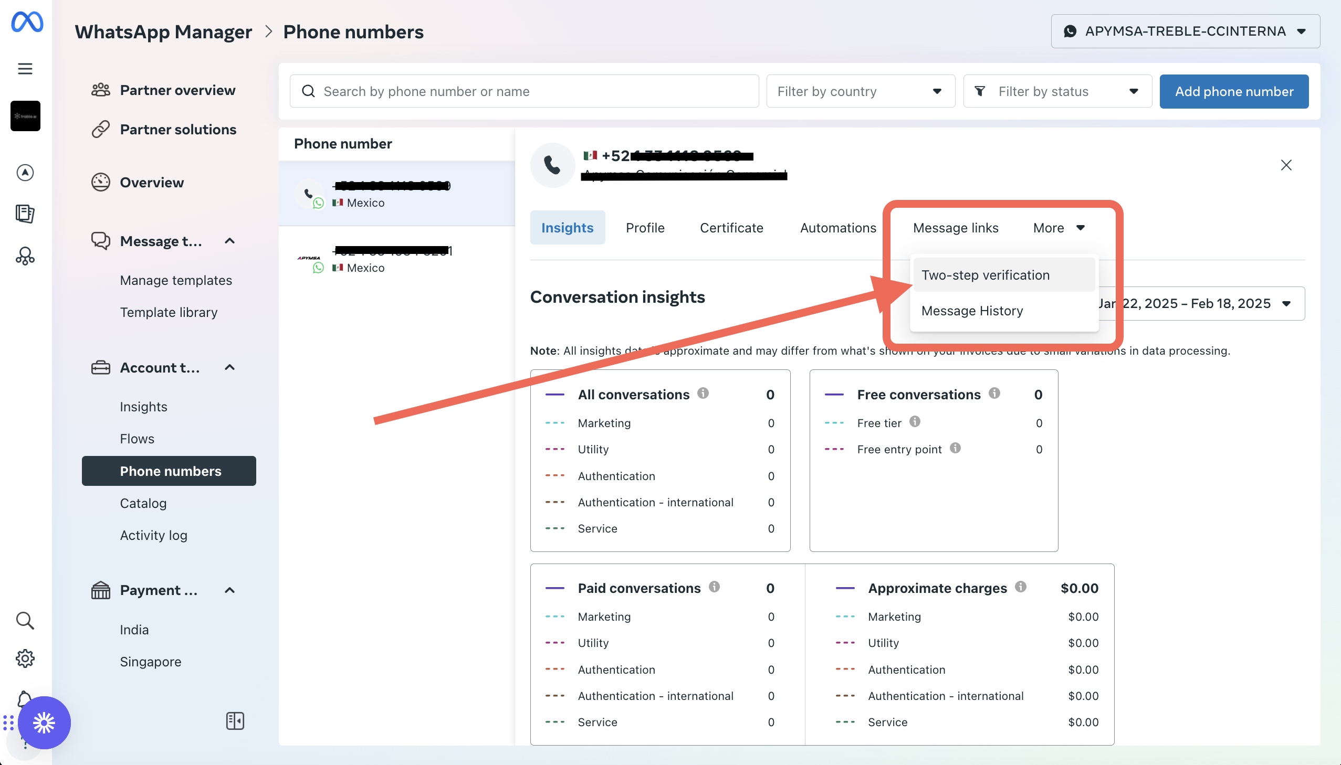Image resolution: width=1341 pixels, height=765 pixels.
Task: Click info icon beside Paid conversations
Action: click(714, 587)
